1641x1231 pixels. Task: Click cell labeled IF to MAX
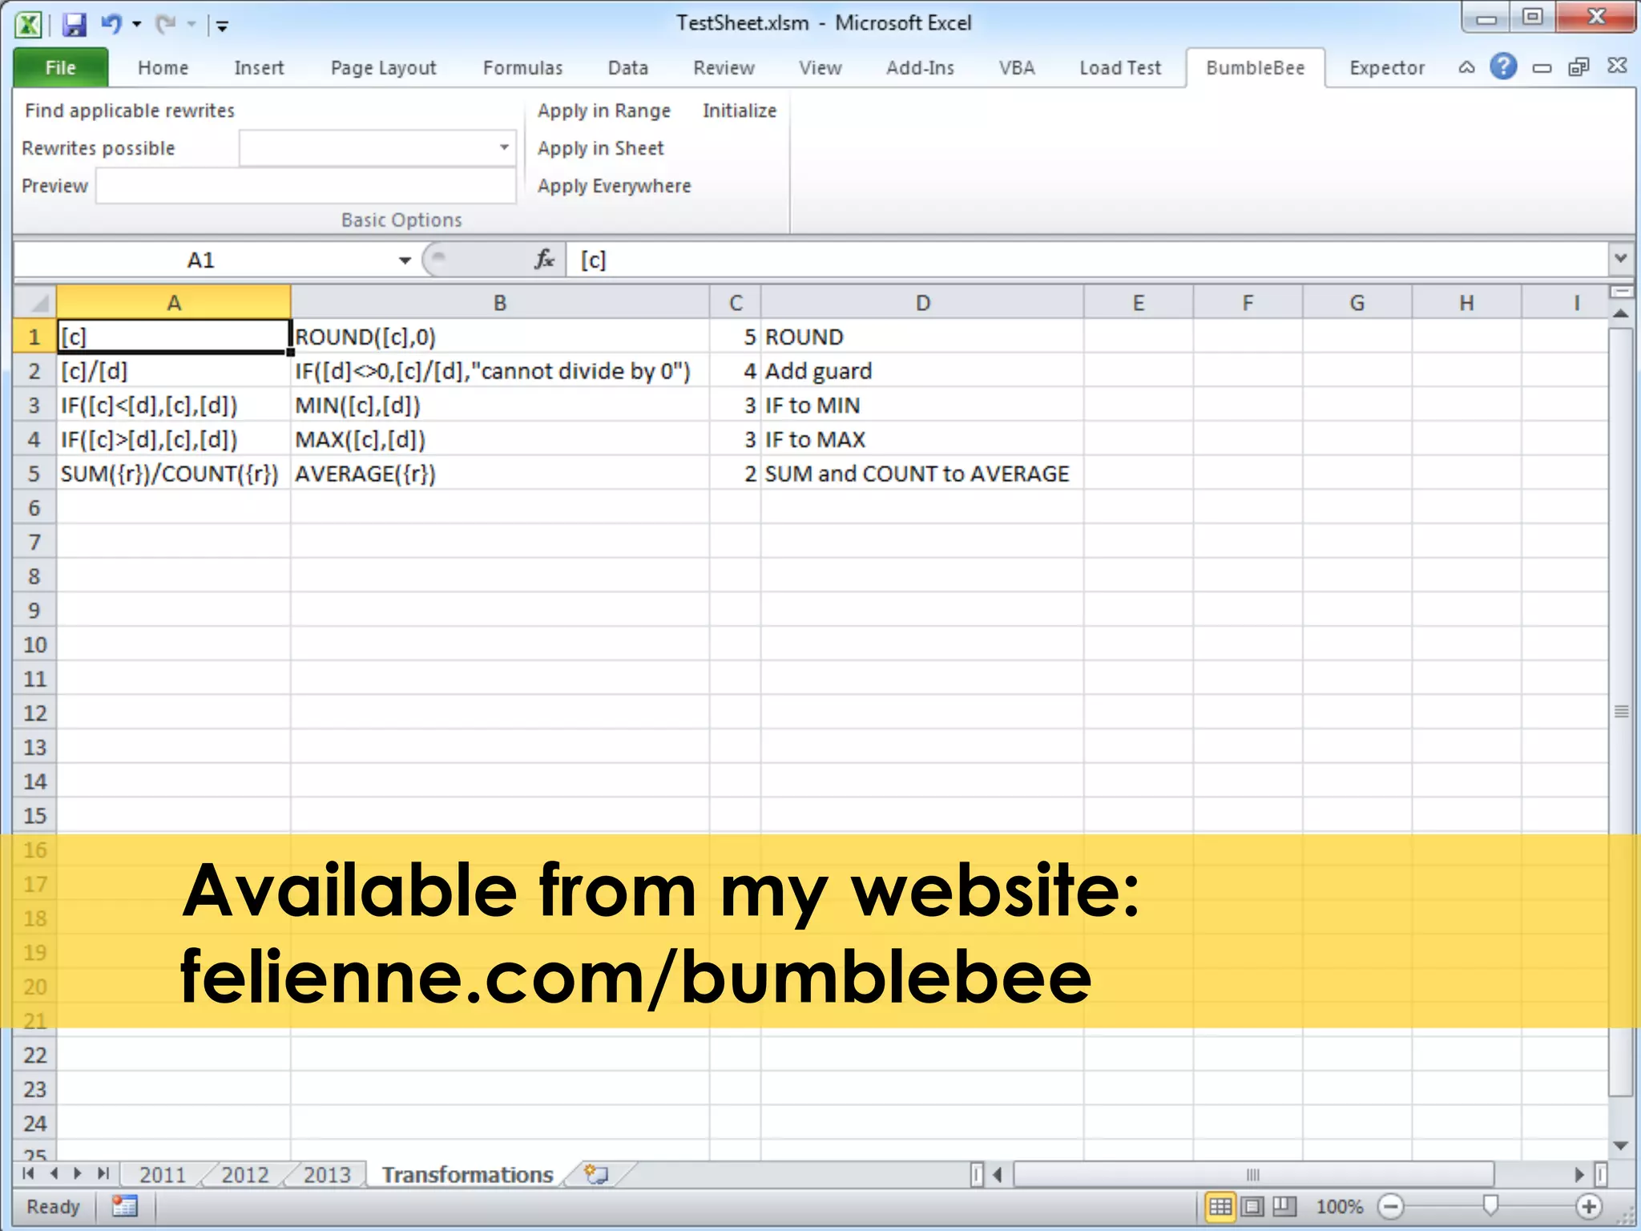922,439
